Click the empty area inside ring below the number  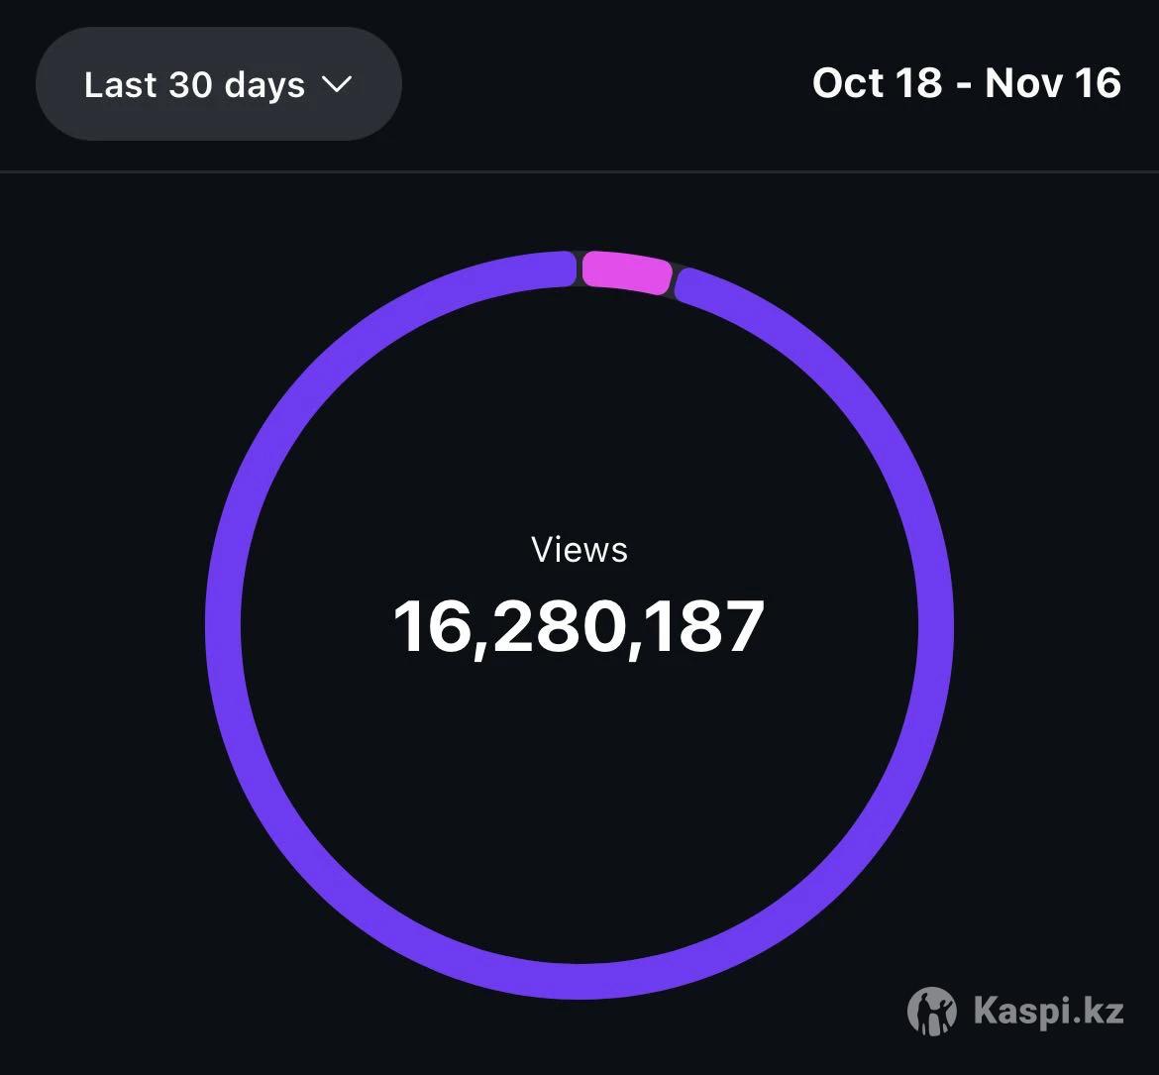pyautogui.click(x=579, y=793)
